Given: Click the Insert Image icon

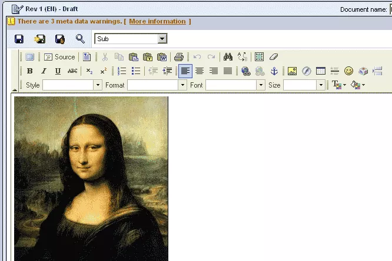Looking at the screenshot, I should pyautogui.click(x=293, y=71).
